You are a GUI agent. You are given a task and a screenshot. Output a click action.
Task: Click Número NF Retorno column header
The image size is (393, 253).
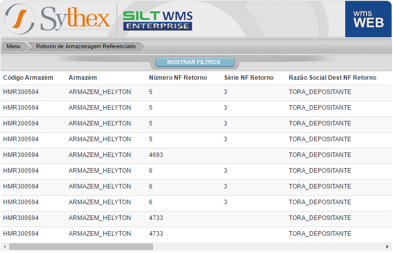[x=178, y=78]
